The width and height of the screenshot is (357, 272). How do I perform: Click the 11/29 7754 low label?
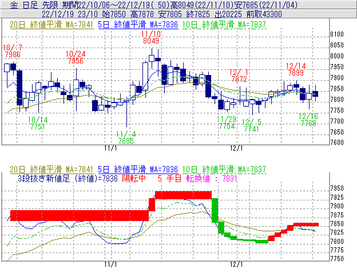click(x=227, y=123)
